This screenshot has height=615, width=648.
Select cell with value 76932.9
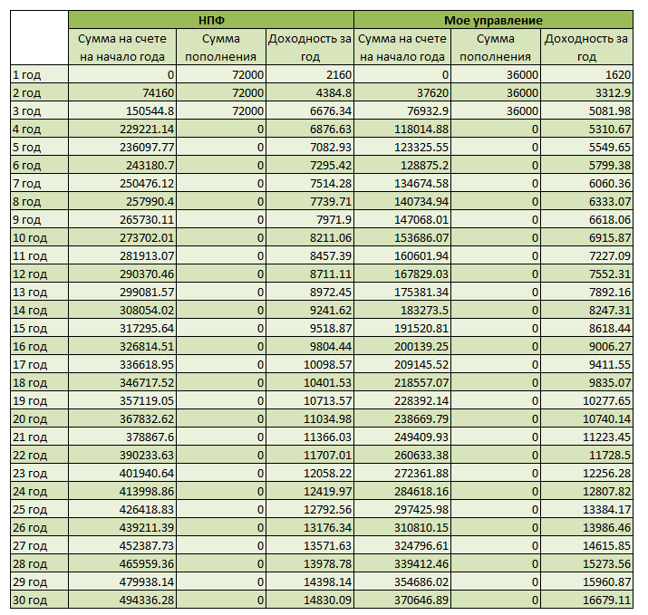pos(402,111)
